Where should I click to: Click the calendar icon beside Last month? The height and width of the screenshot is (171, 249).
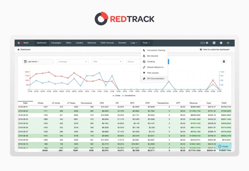[x=25, y=62]
